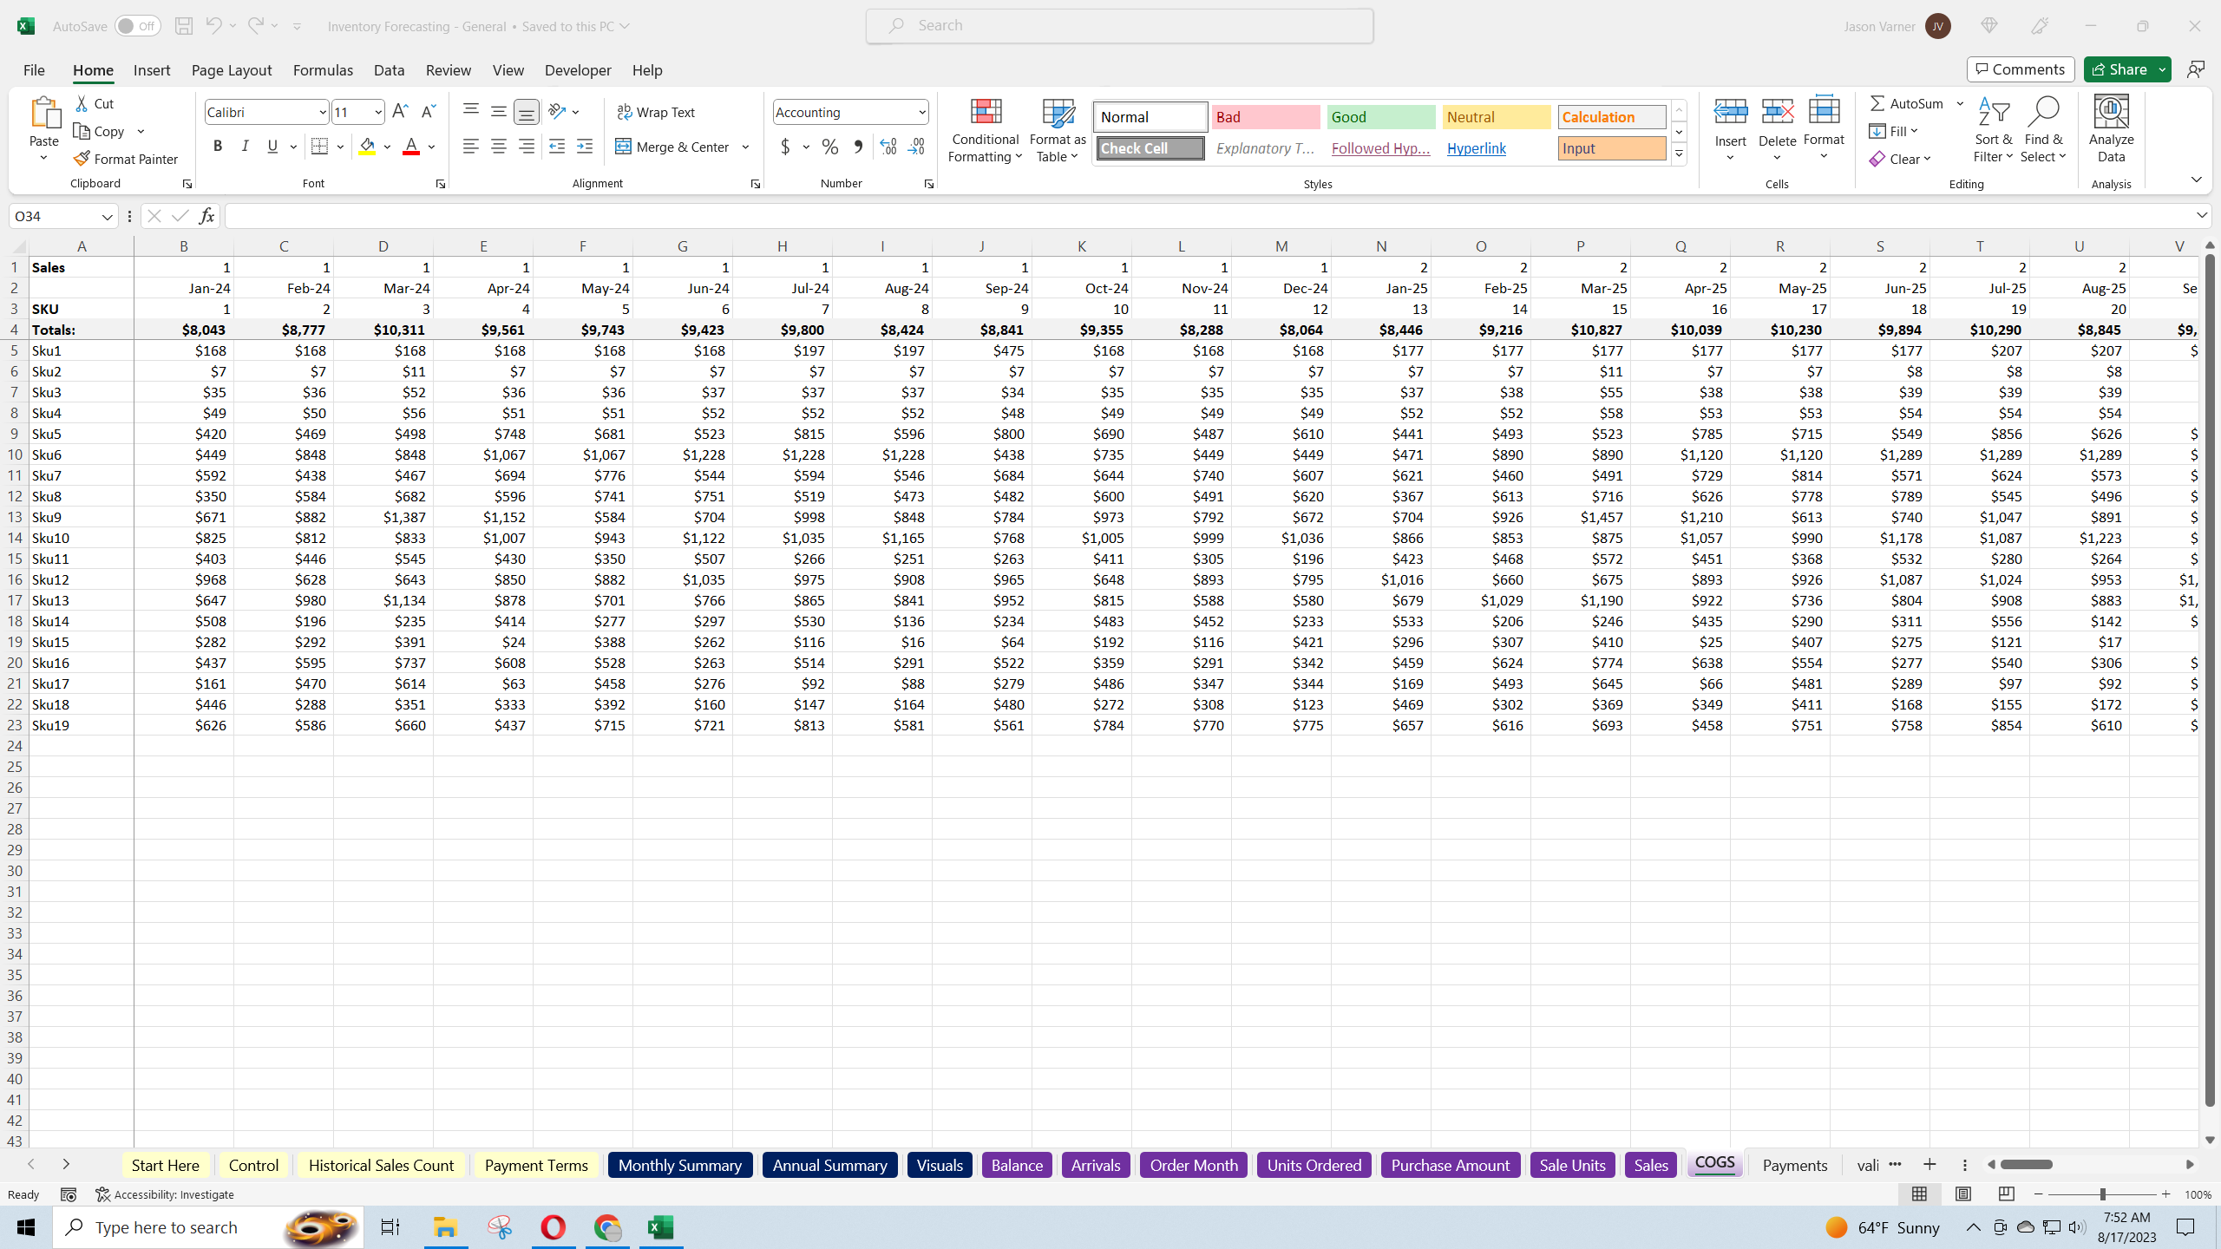
Task: Toggle the AutoSave switch
Action: coord(137,25)
